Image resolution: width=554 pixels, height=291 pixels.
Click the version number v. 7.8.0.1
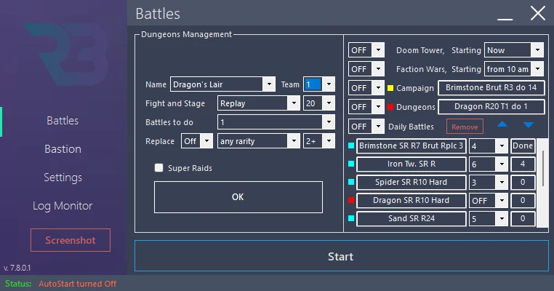click(x=17, y=268)
